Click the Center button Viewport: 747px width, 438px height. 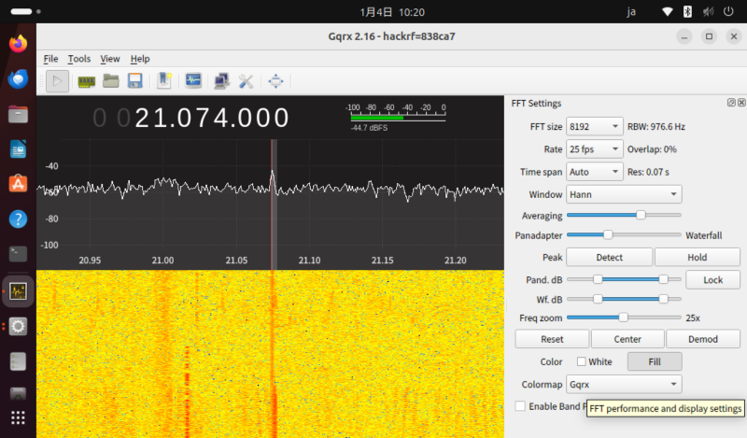[627, 339]
